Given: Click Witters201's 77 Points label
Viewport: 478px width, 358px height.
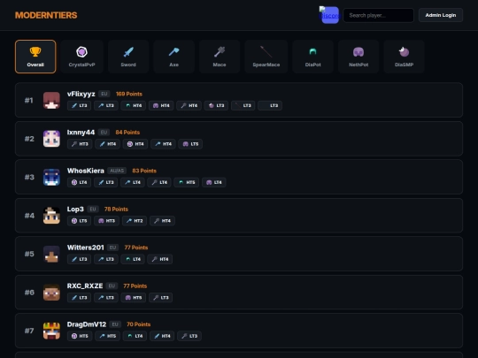Looking at the screenshot, I should click(x=136, y=248).
